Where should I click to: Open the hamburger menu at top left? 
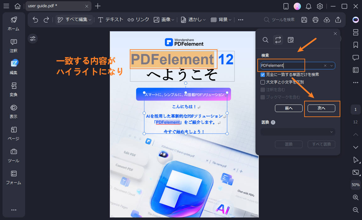[6, 6]
